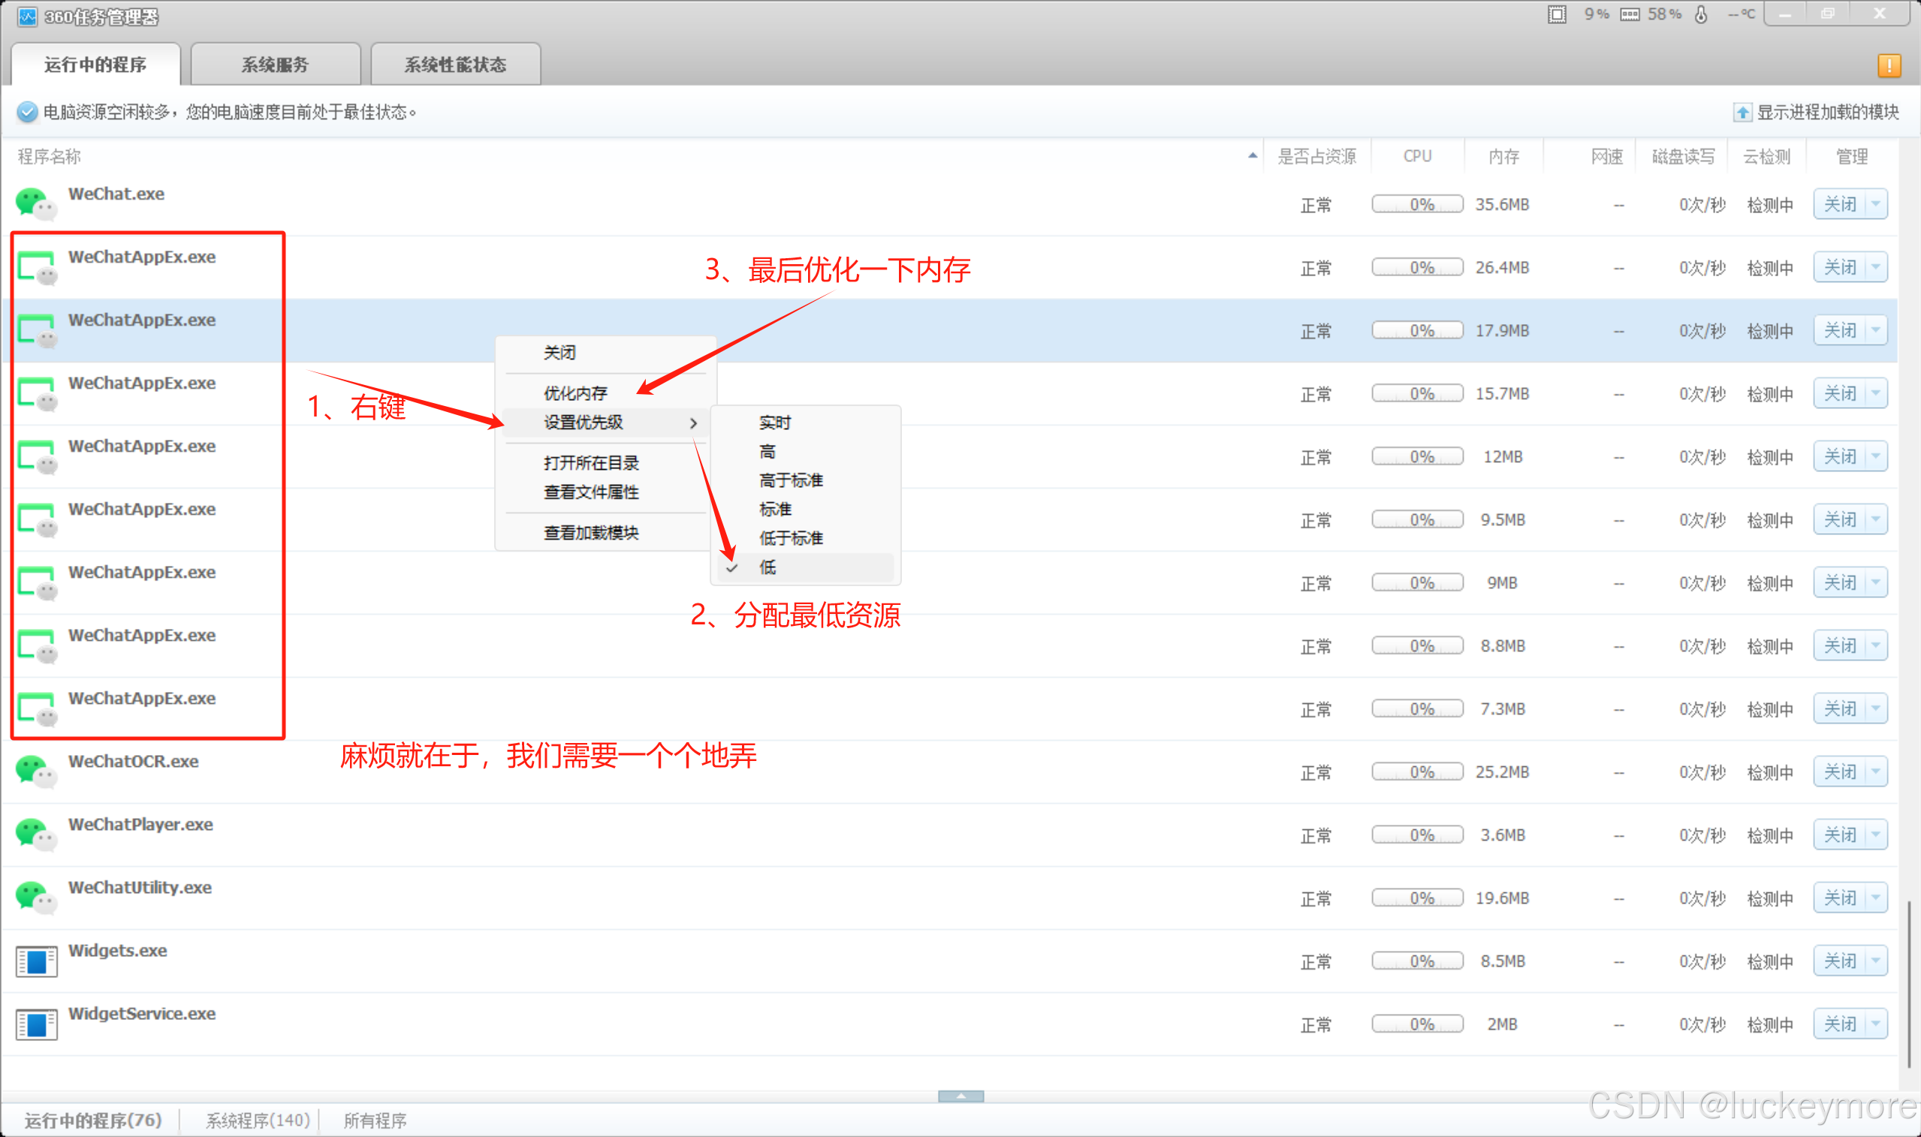
Task: Click the CPU usage icon in title bar
Action: [x=1557, y=14]
